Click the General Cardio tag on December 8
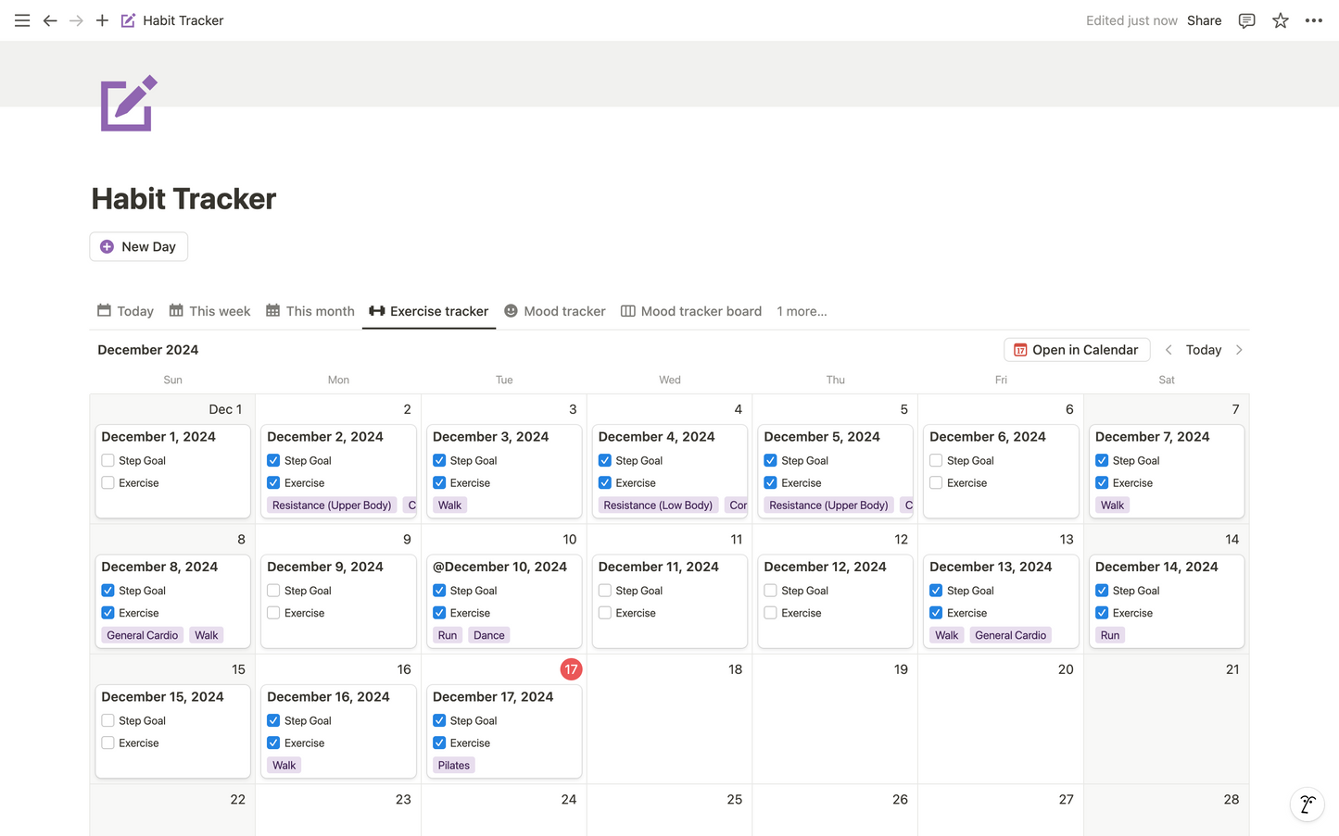The width and height of the screenshot is (1339, 836). (143, 635)
